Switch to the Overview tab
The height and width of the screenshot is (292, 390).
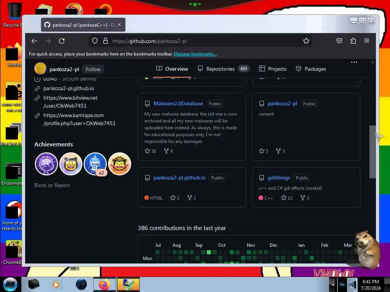[172, 69]
